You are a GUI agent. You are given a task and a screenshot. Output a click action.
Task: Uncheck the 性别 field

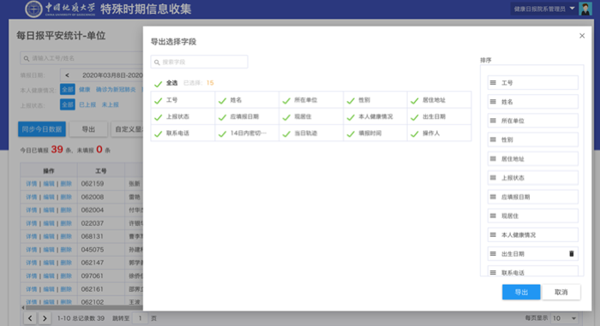point(351,100)
